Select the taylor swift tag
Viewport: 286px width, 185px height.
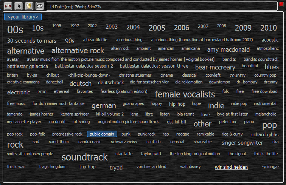point(151,154)
